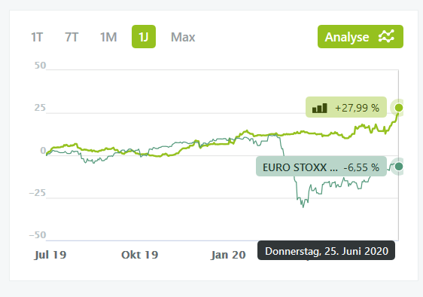Choose the 1M time range
The height and width of the screenshot is (297, 423).
click(x=108, y=37)
